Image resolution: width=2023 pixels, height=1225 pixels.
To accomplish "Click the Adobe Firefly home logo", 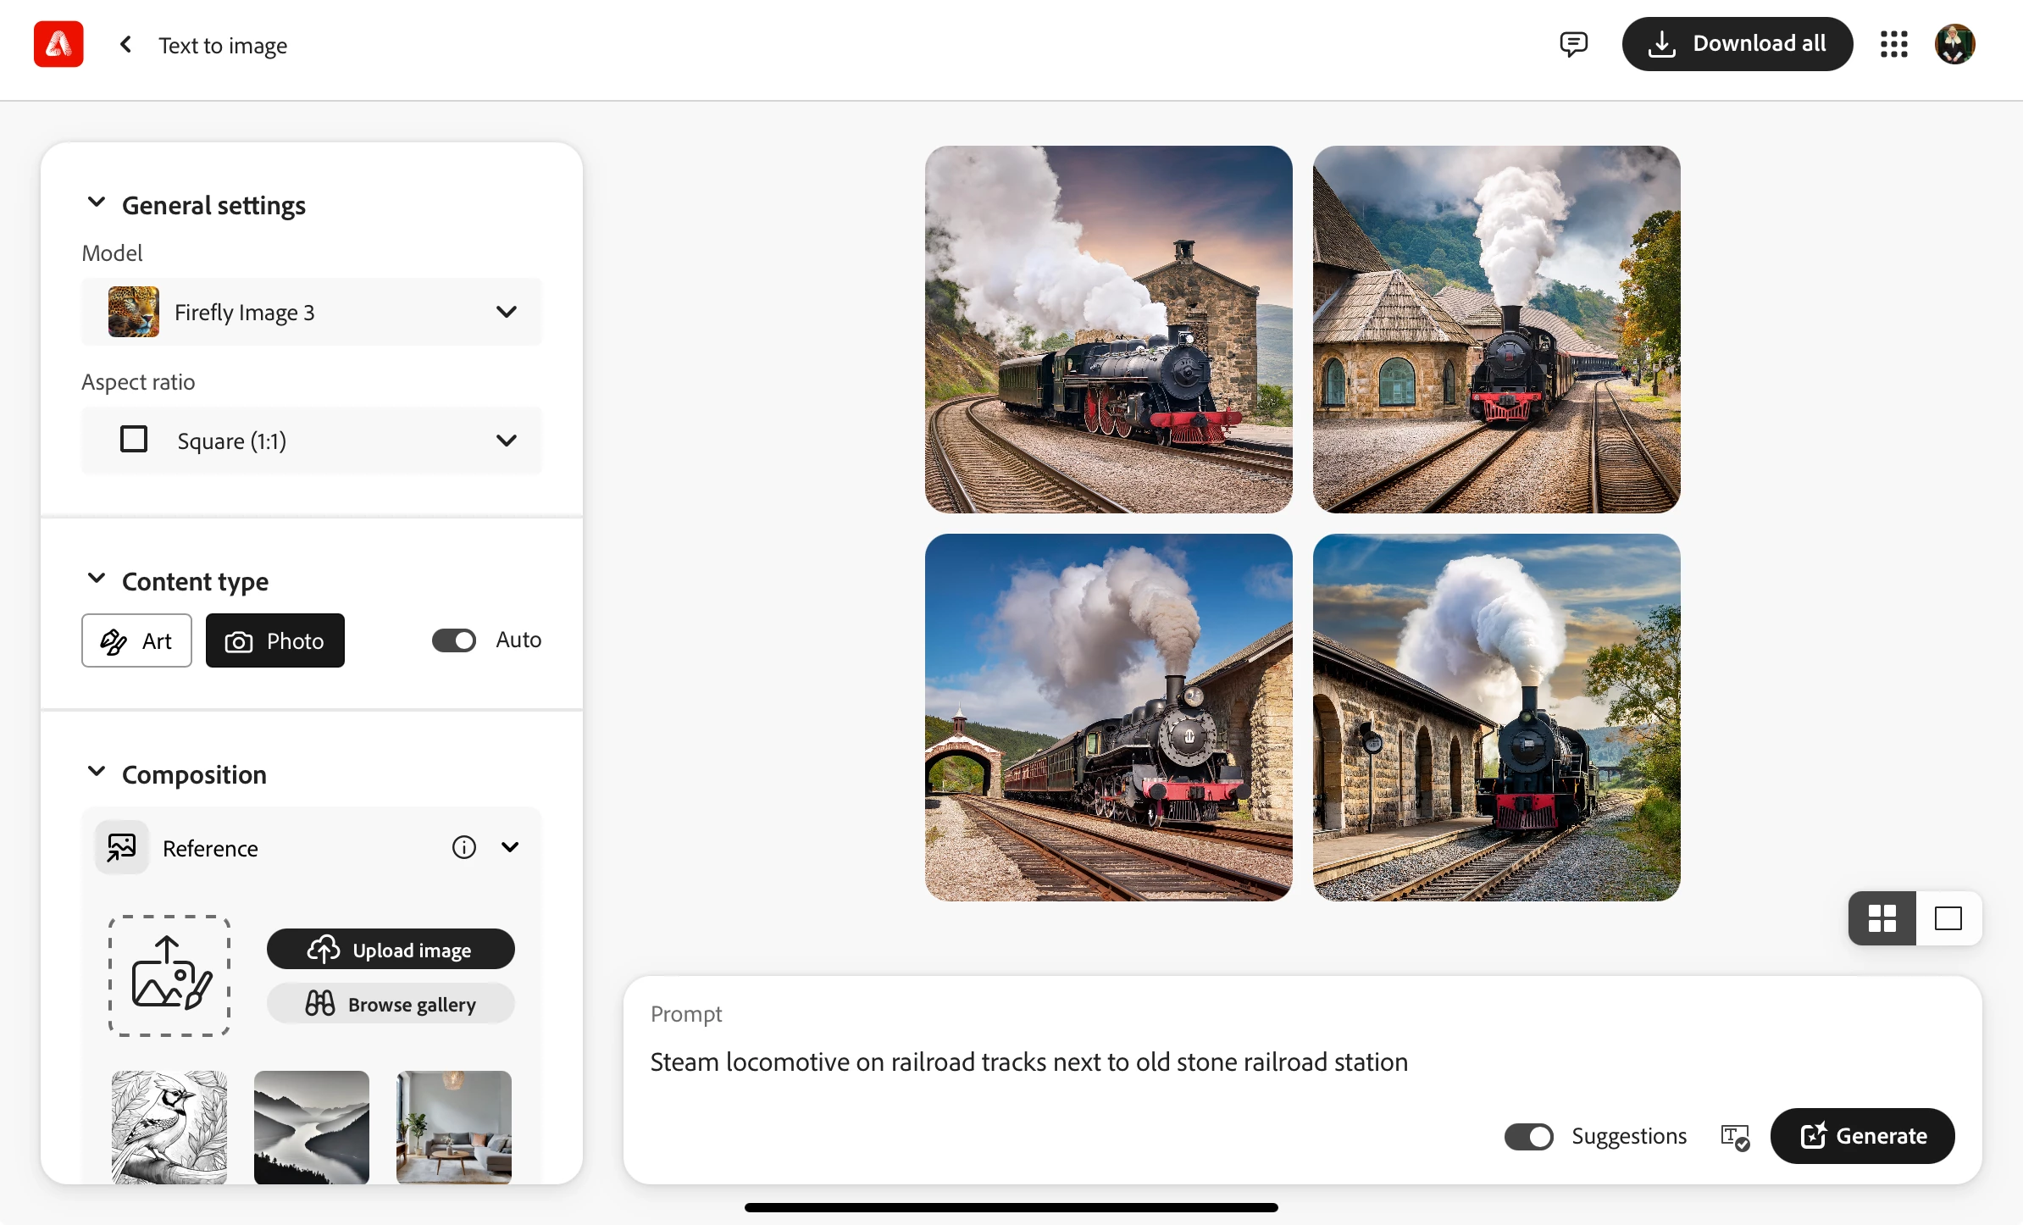I will click(58, 44).
